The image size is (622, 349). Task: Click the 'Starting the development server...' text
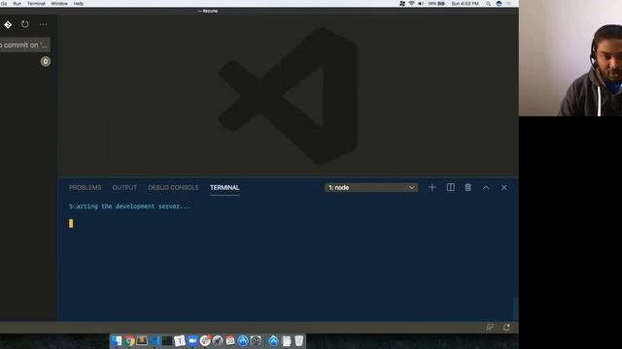(129, 206)
